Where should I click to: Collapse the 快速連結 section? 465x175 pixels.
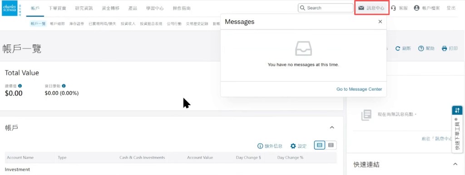(455, 164)
